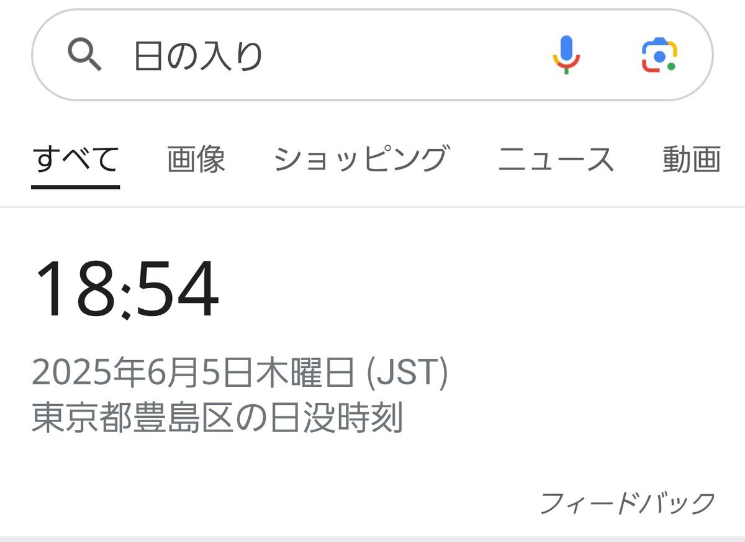Select the すべて tab
Screen dimensions: 745x542
point(76,159)
